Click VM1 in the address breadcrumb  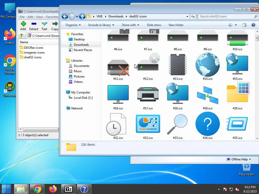pyautogui.click(x=99, y=16)
